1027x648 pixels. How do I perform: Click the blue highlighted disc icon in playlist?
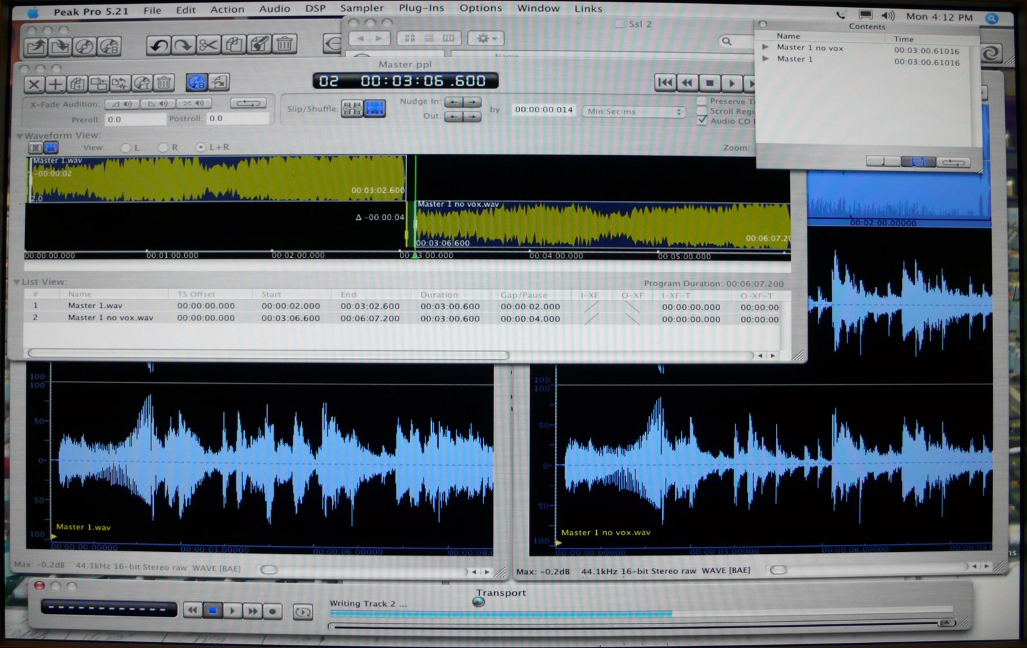(x=196, y=82)
